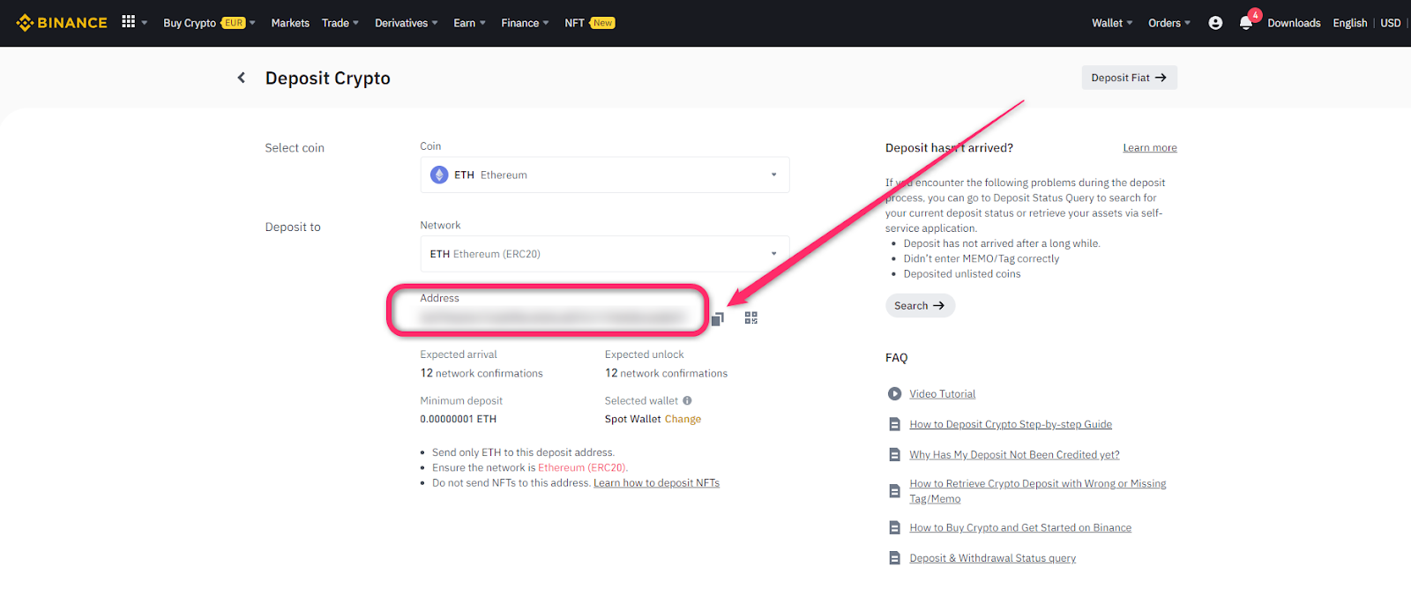Open the Earn menu
The width and height of the screenshot is (1411, 589).
click(x=470, y=23)
